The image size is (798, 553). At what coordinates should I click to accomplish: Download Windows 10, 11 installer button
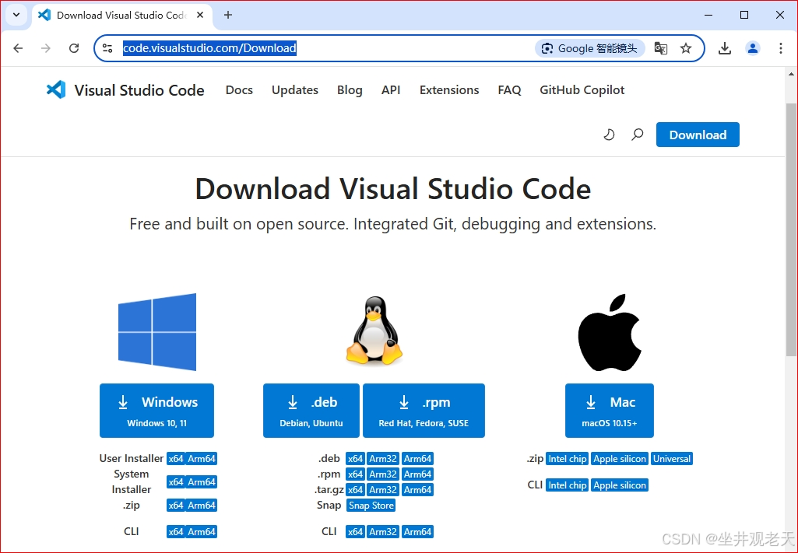click(x=156, y=411)
